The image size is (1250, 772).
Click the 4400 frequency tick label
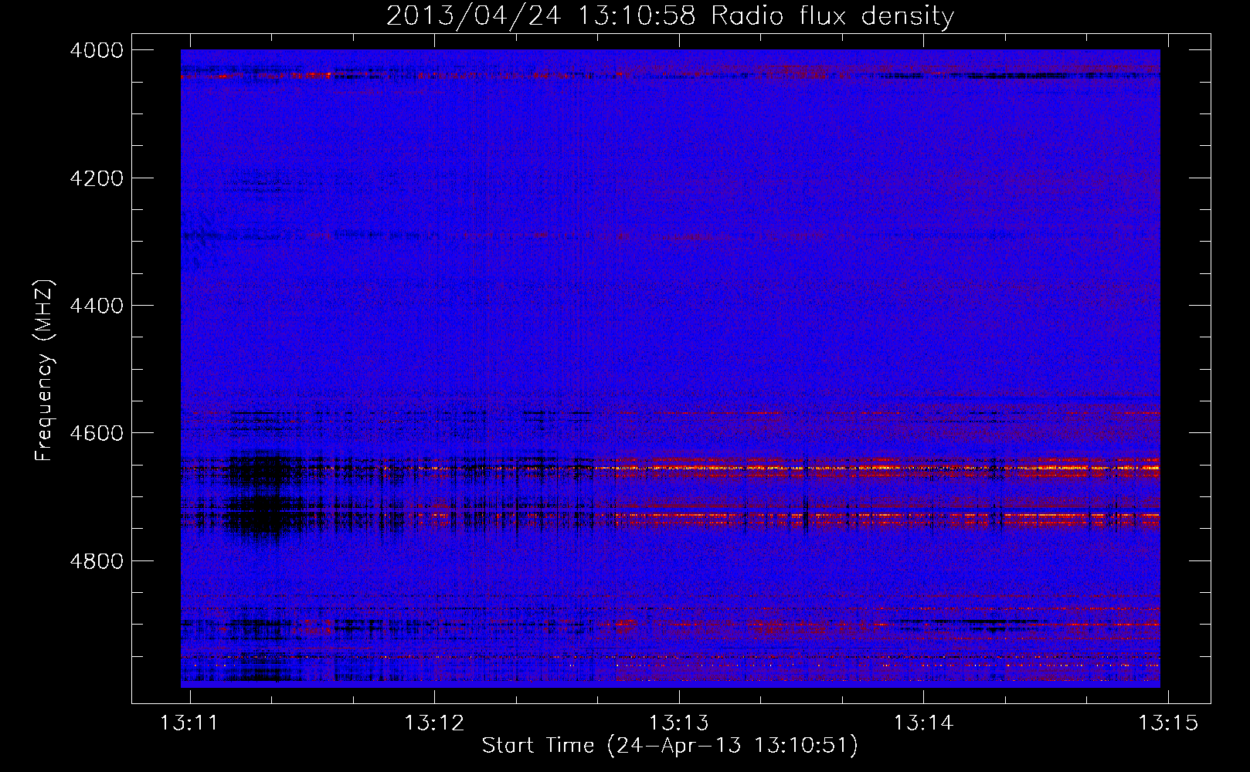pyautogui.click(x=97, y=306)
